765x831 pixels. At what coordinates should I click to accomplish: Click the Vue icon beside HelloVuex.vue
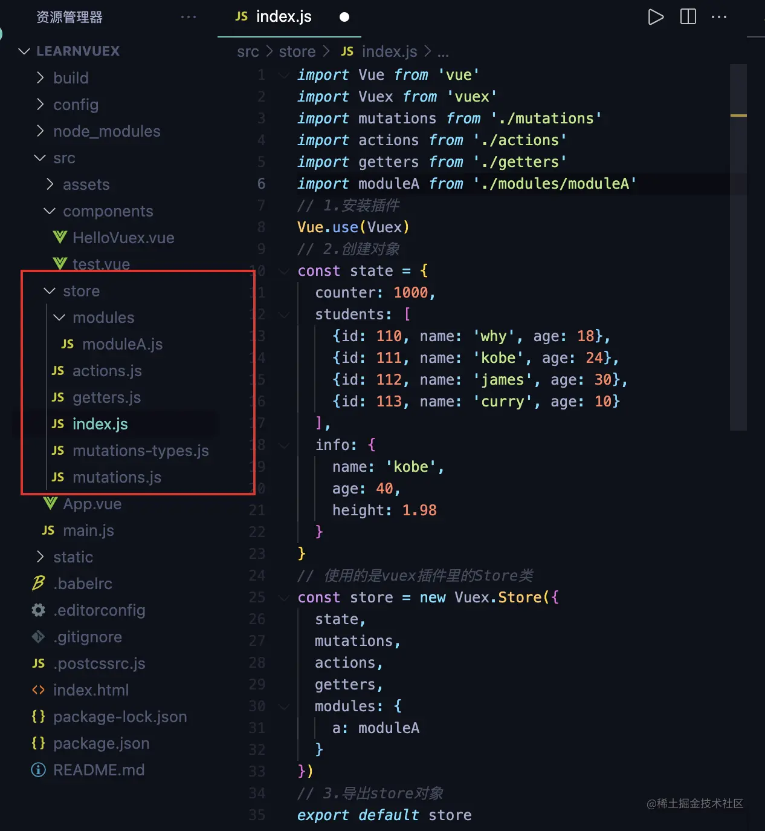(59, 237)
